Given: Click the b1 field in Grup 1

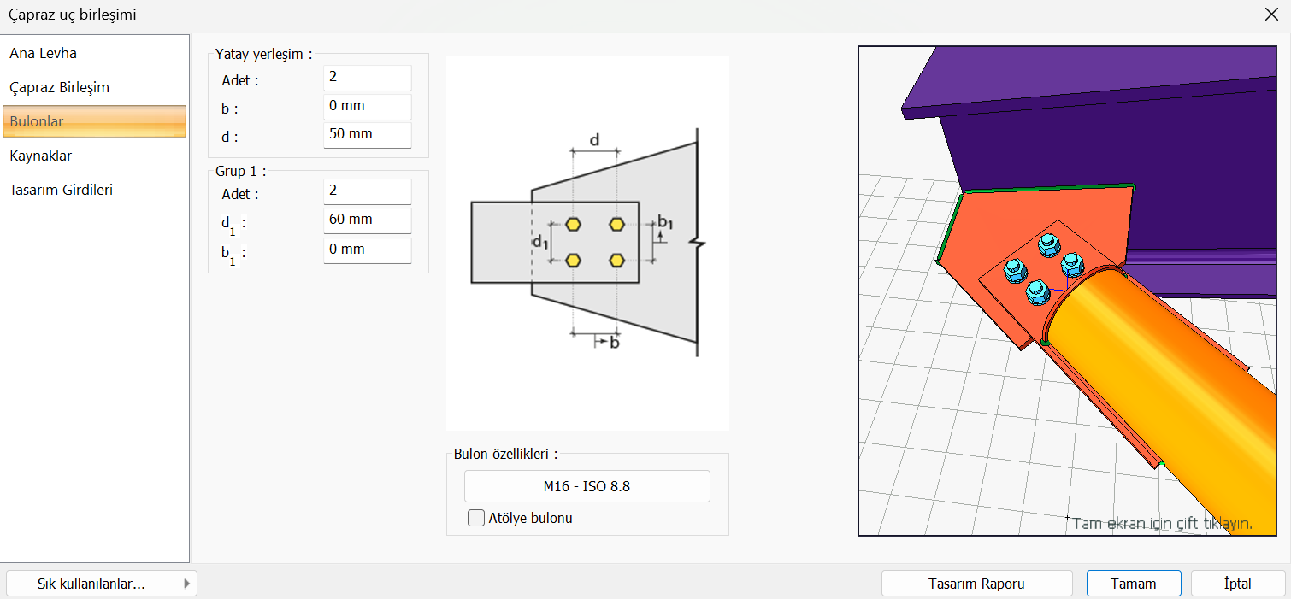Looking at the screenshot, I should point(367,250).
